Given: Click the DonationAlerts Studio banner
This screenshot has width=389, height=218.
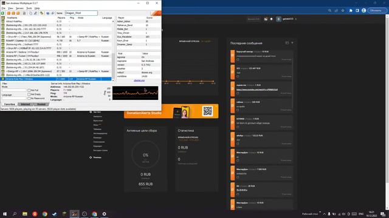Looking at the screenshot, I should click(171, 111).
